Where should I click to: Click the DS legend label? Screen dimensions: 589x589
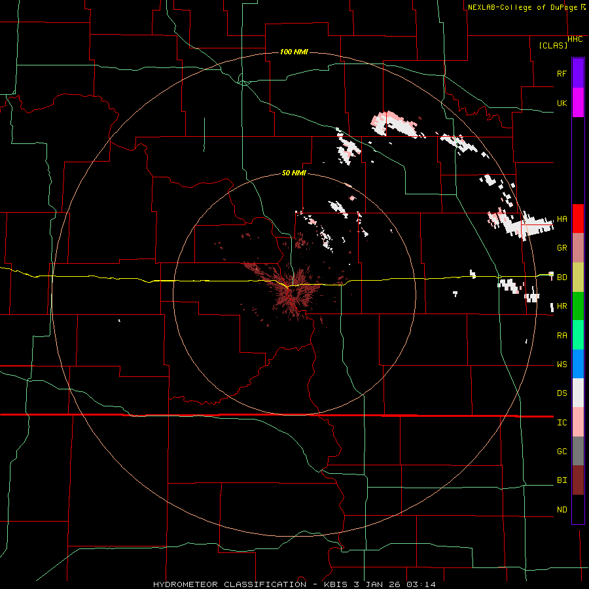point(562,393)
